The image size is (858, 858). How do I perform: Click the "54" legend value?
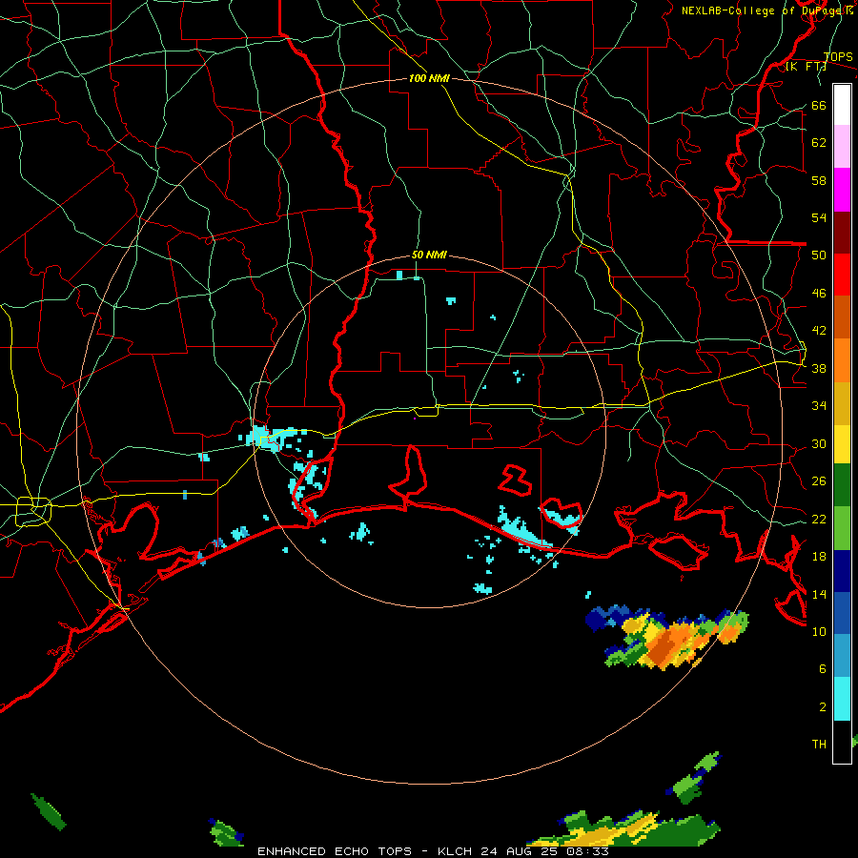point(819,217)
